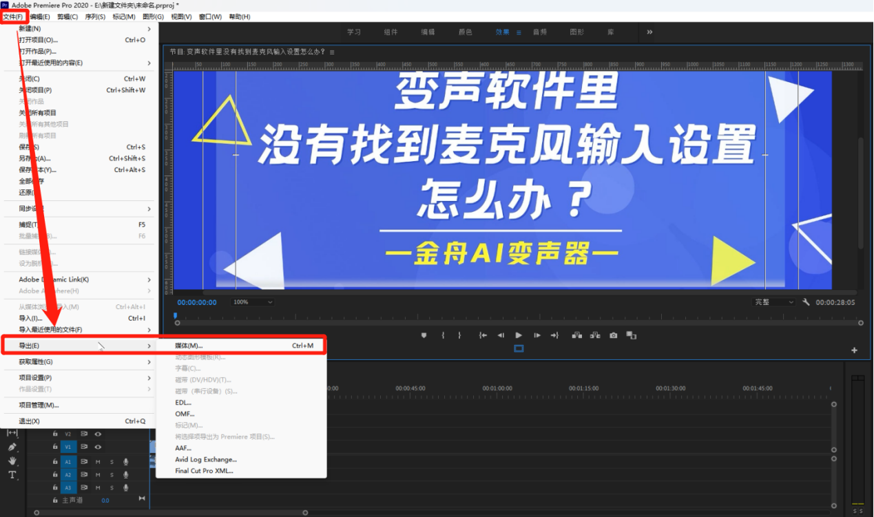This screenshot has height=517, width=874.
Task: Mute audio track A1
Action: 98,462
